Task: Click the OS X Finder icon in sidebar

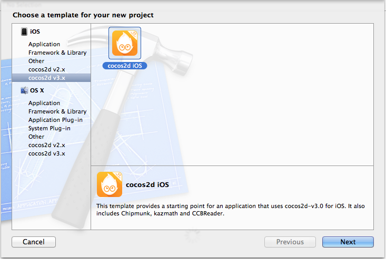Action: [24, 90]
